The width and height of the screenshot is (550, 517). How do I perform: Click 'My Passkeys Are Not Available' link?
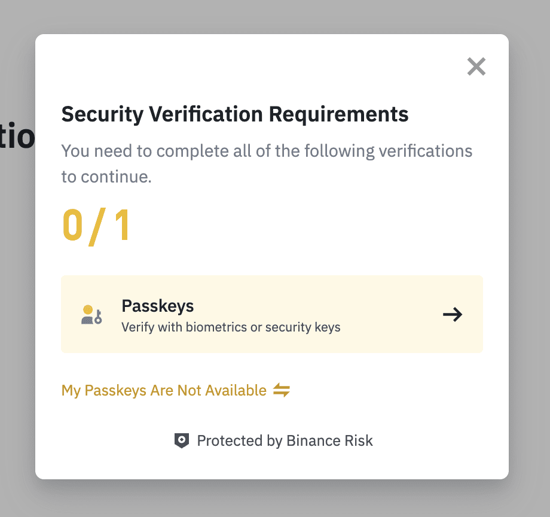click(164, 391)
